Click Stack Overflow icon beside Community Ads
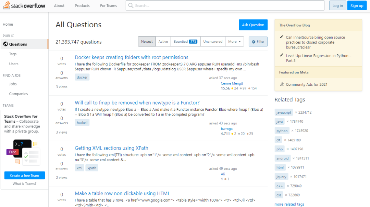Image resolution: width=370 pixels, height=207 pixels. point(282,84)
